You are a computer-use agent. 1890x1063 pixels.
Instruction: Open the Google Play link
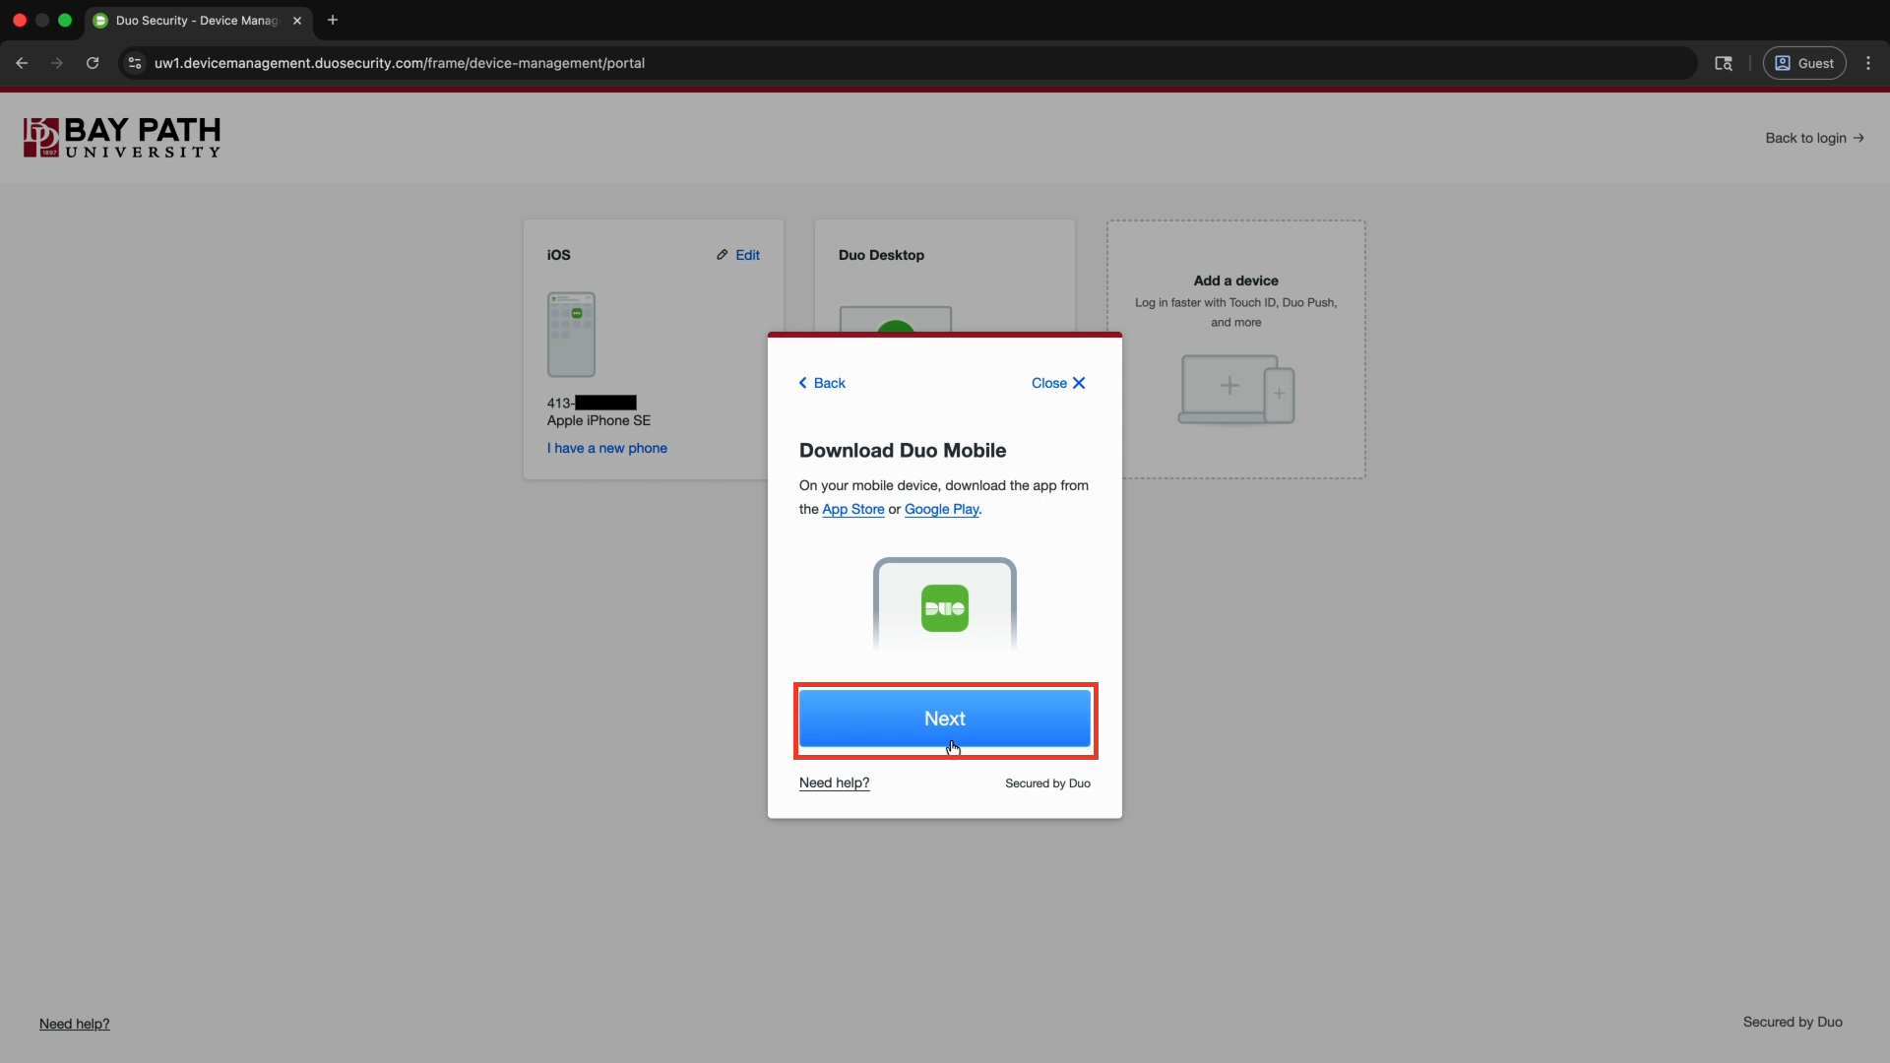941,509
